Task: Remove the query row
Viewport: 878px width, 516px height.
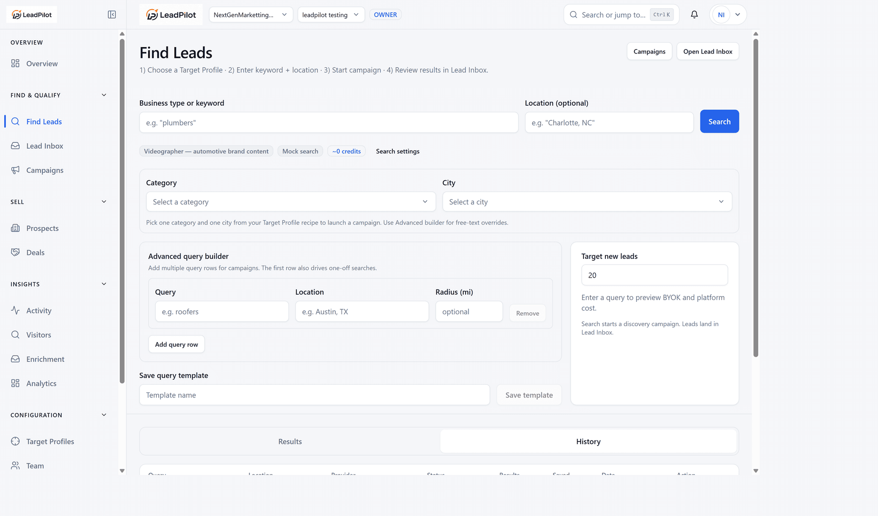Action: pos(528,313)
